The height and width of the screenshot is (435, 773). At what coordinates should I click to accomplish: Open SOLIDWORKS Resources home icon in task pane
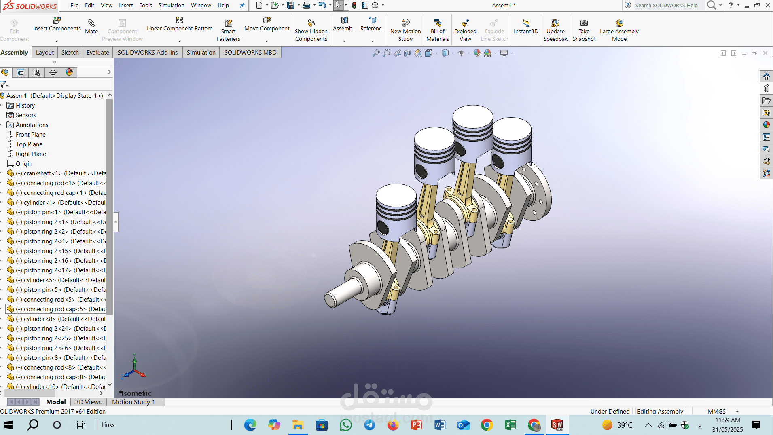coord(766,76)
